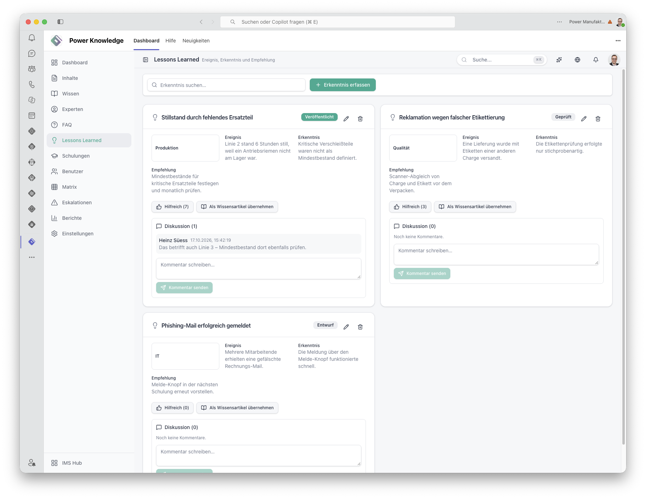This screenshot has height=499, width=646.
Task: Open more apps ellipsis in Teams rail
Action: [32, 257]
